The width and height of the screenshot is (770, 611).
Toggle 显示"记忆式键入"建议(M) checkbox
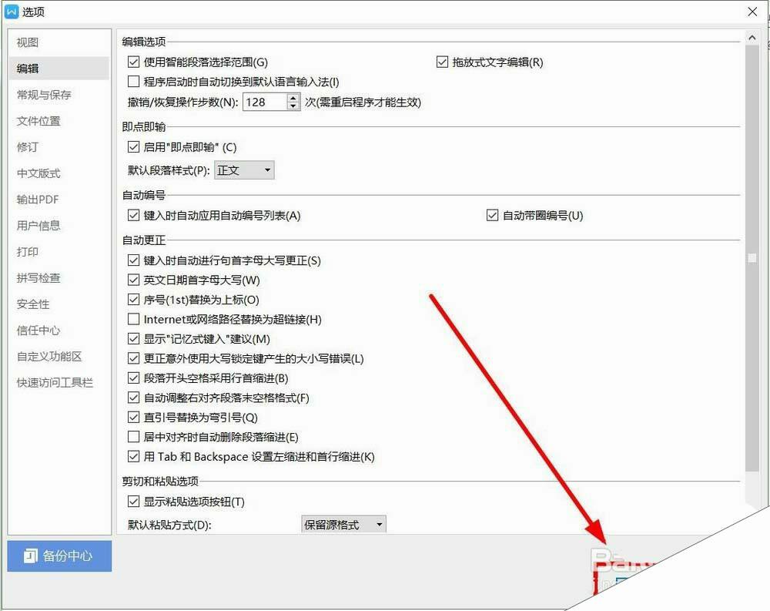pos(133,339)
